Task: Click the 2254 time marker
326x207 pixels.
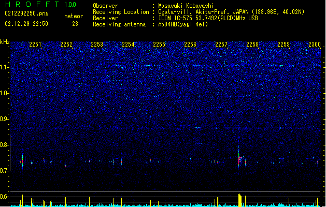Action: 128,44
